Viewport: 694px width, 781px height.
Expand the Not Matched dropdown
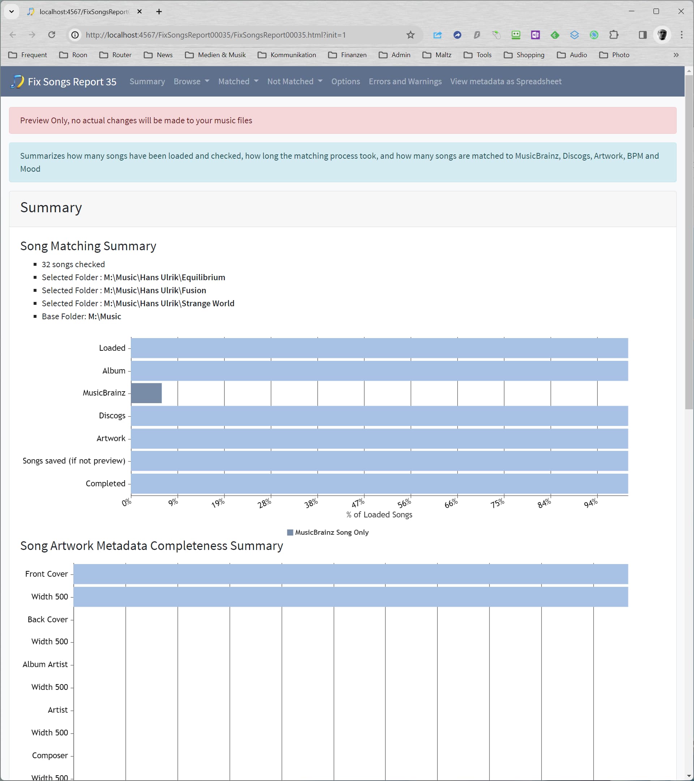(295, 81)
